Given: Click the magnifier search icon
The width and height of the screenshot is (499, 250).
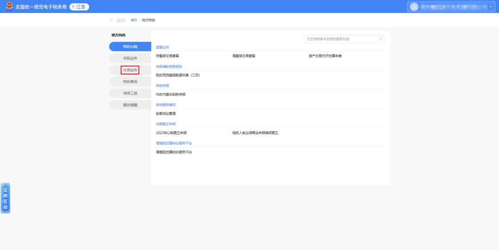Looking at the screenshot, I should click(x=381, y=39).
